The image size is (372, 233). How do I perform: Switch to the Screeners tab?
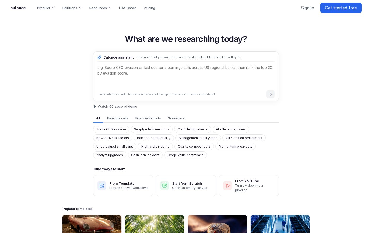coord(176,118)
